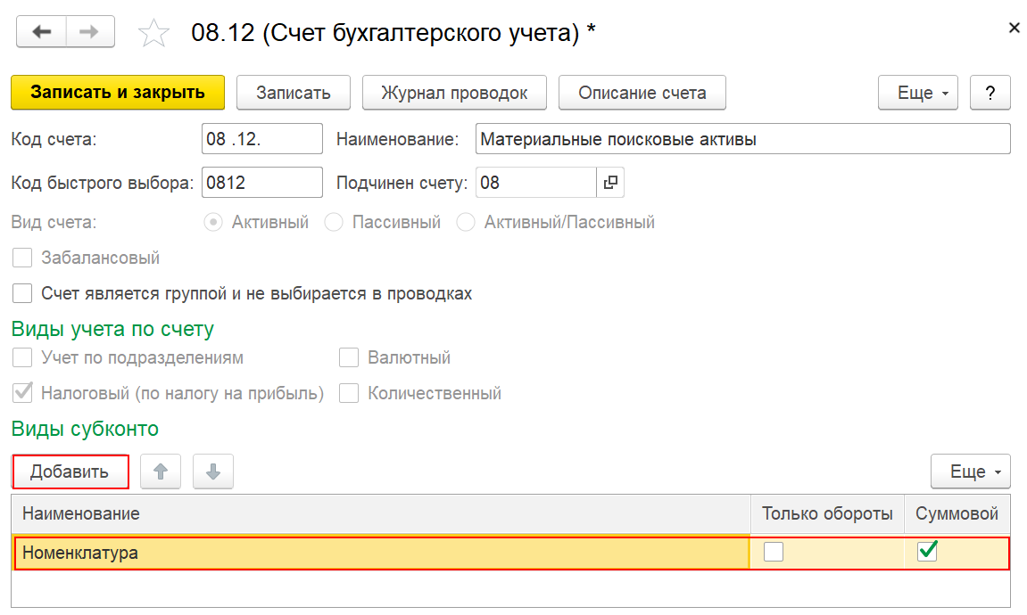Move subconto row down
1027x615 pixels.
(213, 471)
